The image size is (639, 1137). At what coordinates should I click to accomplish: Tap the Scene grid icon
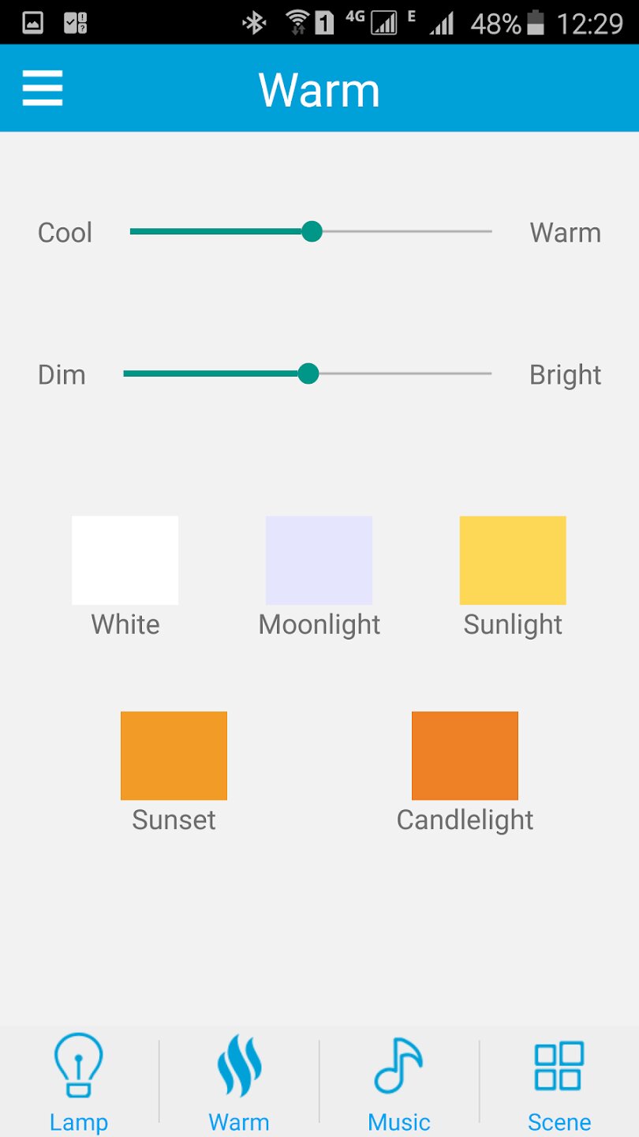[x=559, y=1065]
